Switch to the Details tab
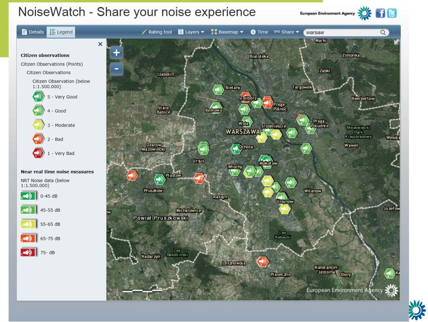Viewport: 428px width, 322px height. pos(33,32)
